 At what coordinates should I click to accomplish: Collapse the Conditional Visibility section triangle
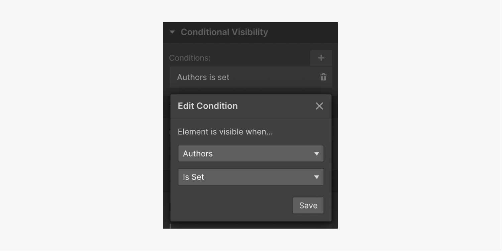point(172,32)
